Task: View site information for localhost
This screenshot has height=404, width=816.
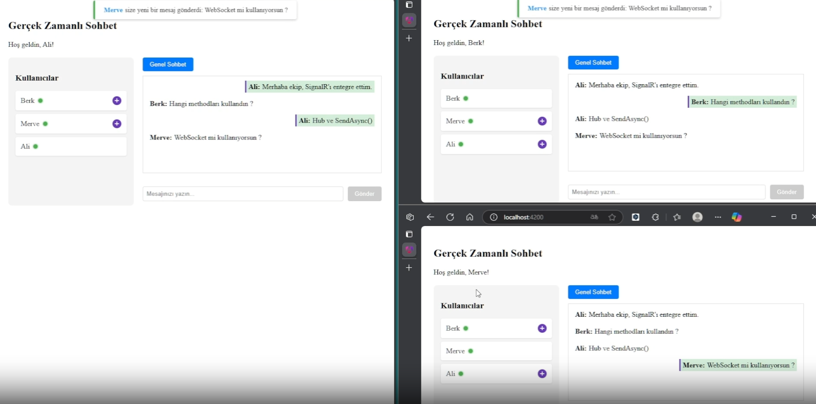Action: (x=494, y=217)
